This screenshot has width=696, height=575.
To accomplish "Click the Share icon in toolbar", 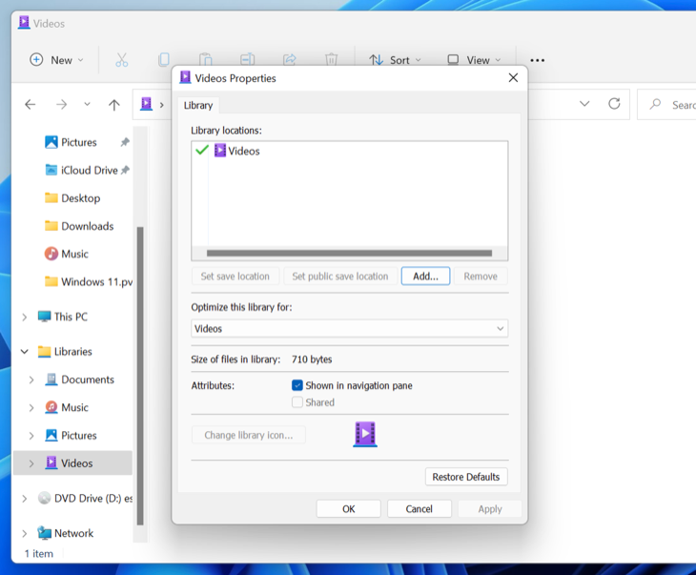I will click(290, 59).
